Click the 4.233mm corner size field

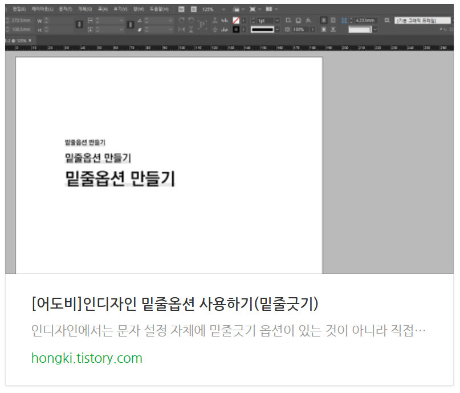pyautogui.click(x=365, y=21)
